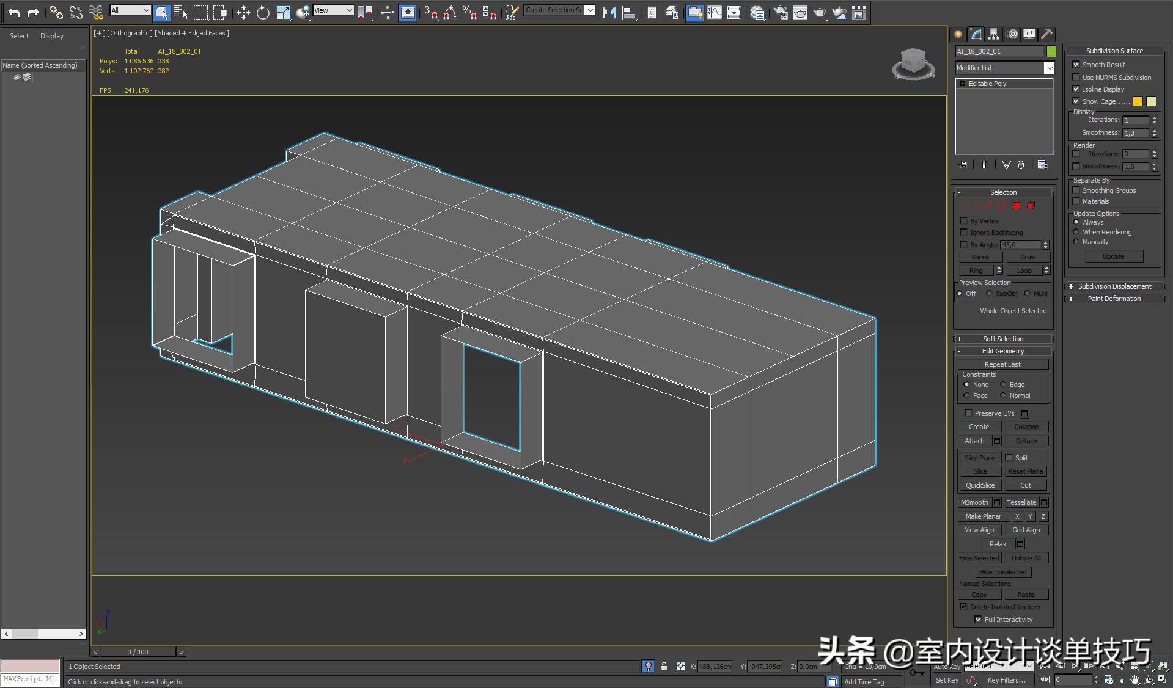
Task: Click the Mirror tool icon
Action: pos(609,12)
